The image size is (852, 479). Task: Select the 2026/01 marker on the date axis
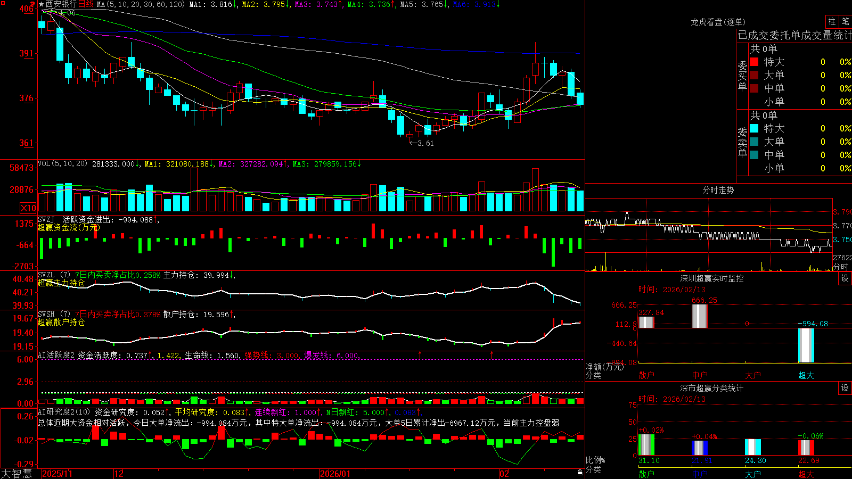tap(335, 474)
